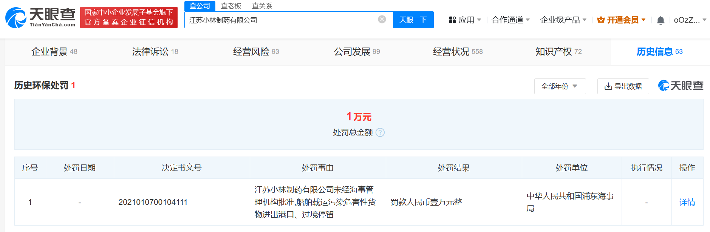Switch to the 法律诉讼 tab

155,52
